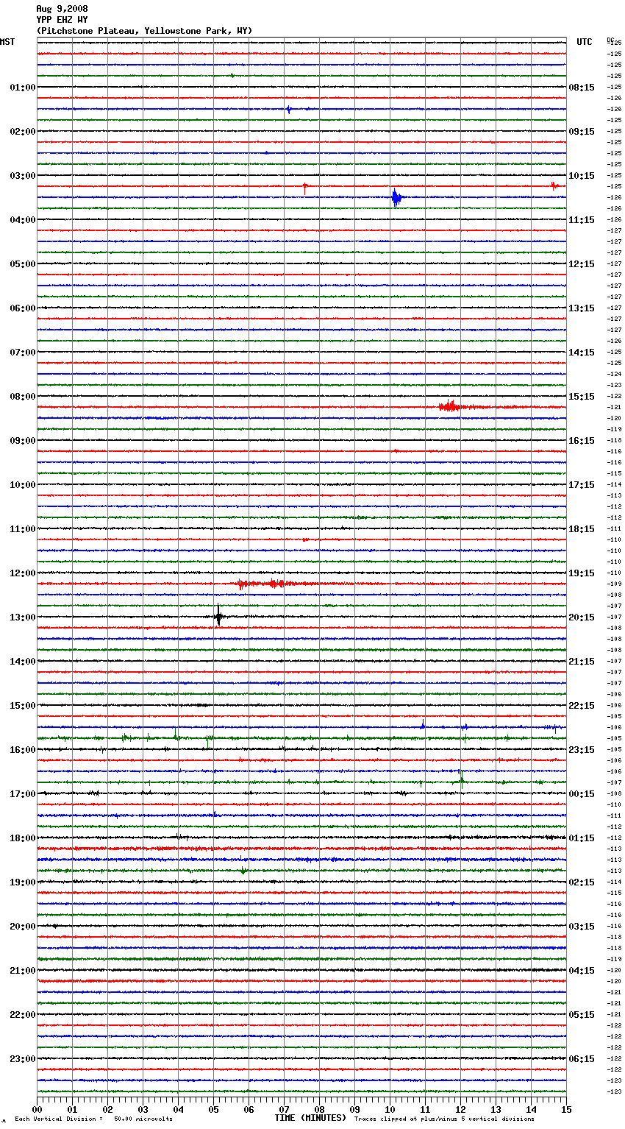
Task: Click the green spike near minute 12 above 17:00
Action: coord(461,780)
